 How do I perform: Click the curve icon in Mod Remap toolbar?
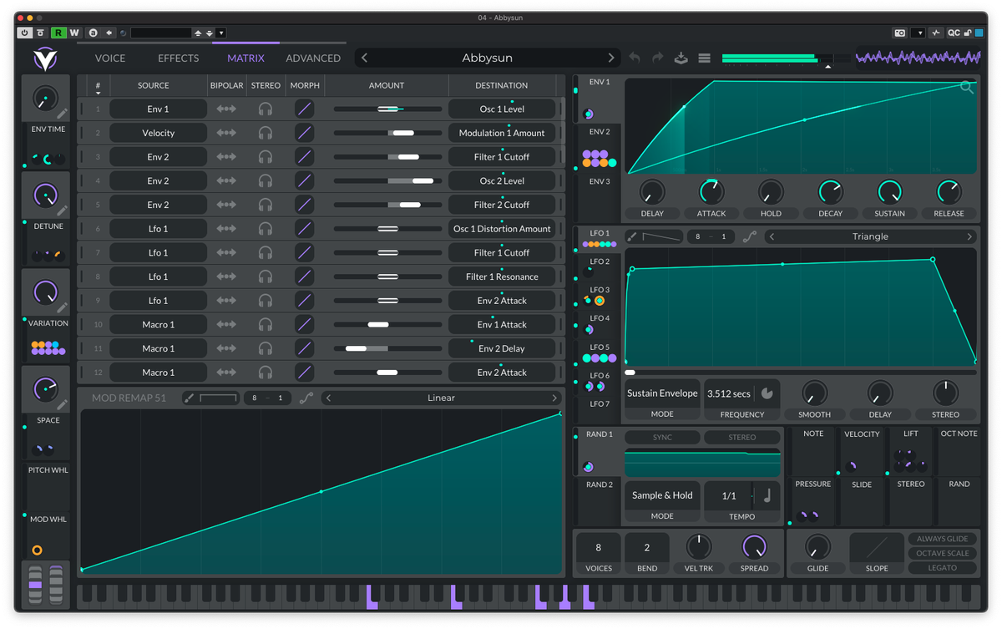pyautogui.click(x=306, y=398)
